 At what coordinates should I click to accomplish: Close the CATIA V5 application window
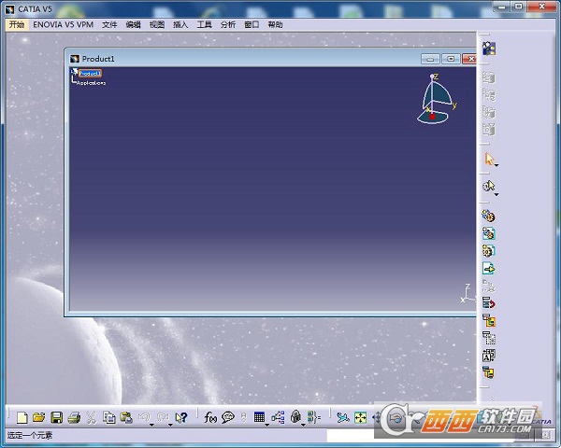pos(541,7)
